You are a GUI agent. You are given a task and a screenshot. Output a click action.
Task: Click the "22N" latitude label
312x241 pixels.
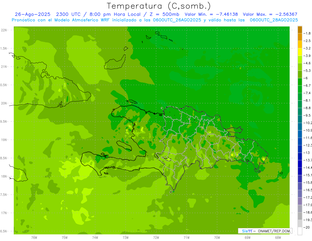[x=4, y=30]
